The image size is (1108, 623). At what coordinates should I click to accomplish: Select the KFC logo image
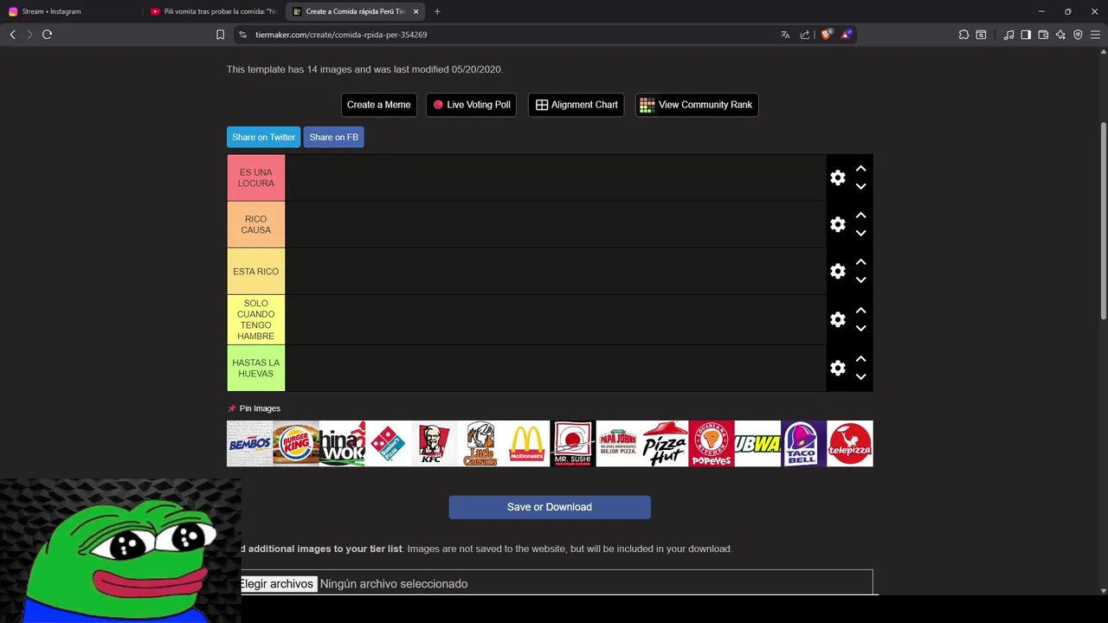tap(435, 443)
